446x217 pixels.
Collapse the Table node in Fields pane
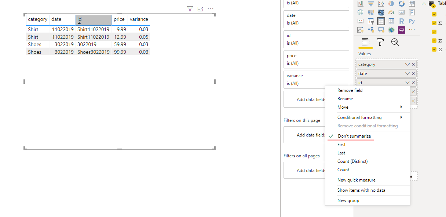click(424, 4)
